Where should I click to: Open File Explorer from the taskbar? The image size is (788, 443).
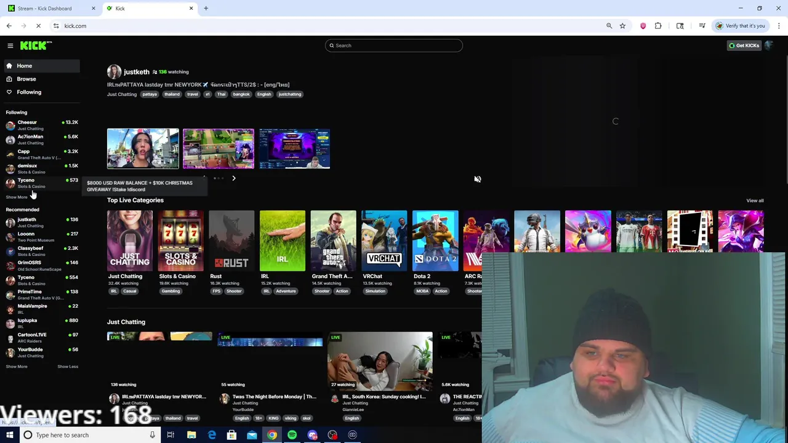pos(191,435)
